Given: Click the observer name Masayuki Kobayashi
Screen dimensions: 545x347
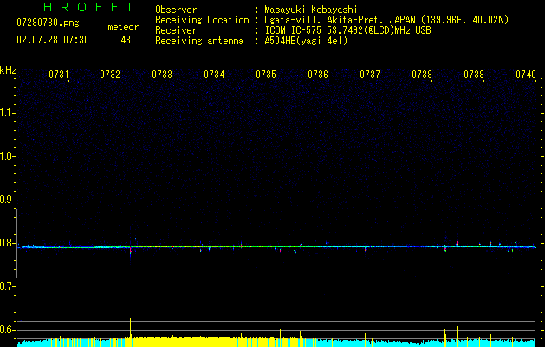Looking at the screenshot, I should click(311, 10).
